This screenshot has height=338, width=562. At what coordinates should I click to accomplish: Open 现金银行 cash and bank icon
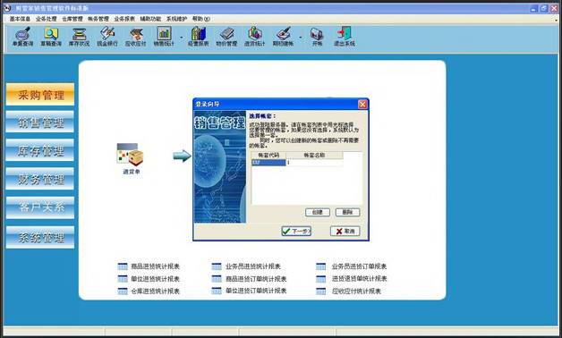pos(107,37)
